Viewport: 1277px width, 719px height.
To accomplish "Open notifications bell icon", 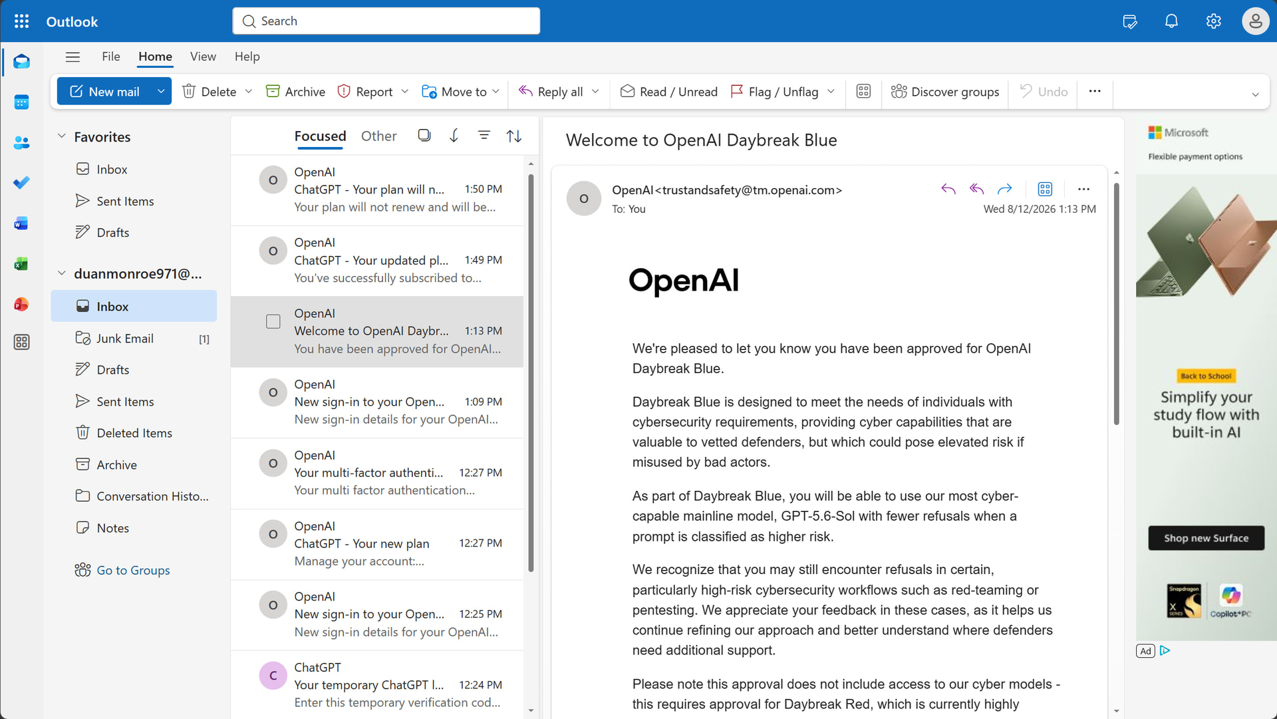I will tap(1171, 21).
